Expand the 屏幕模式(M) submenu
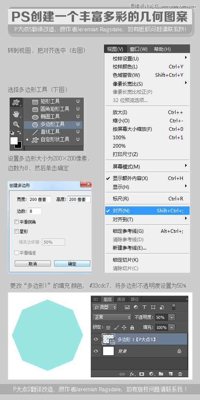This screenshot has width=200, height=400. coord(148,166)
